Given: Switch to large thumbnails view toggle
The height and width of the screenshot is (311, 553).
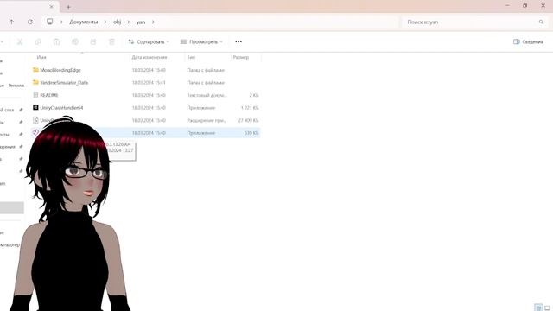Looking at the screenshot, I should tap(547, 308).
